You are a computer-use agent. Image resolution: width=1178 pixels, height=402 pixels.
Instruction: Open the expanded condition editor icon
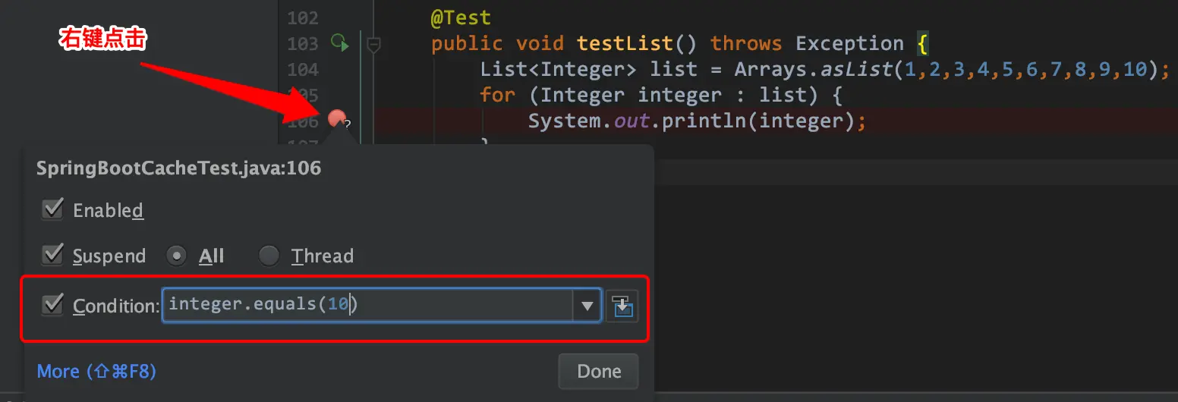point(622,306)
